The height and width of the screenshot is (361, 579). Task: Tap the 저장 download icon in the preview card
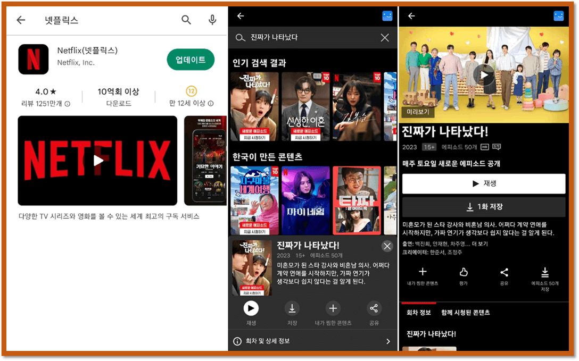coord(292,308)
